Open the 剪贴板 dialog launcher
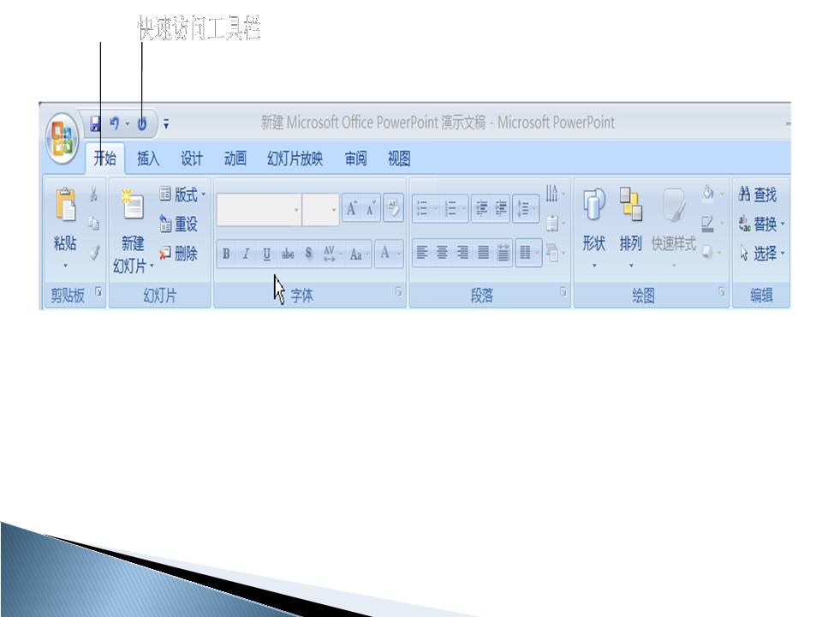Screen dimensions: 822x617 (x=98, y=291)
